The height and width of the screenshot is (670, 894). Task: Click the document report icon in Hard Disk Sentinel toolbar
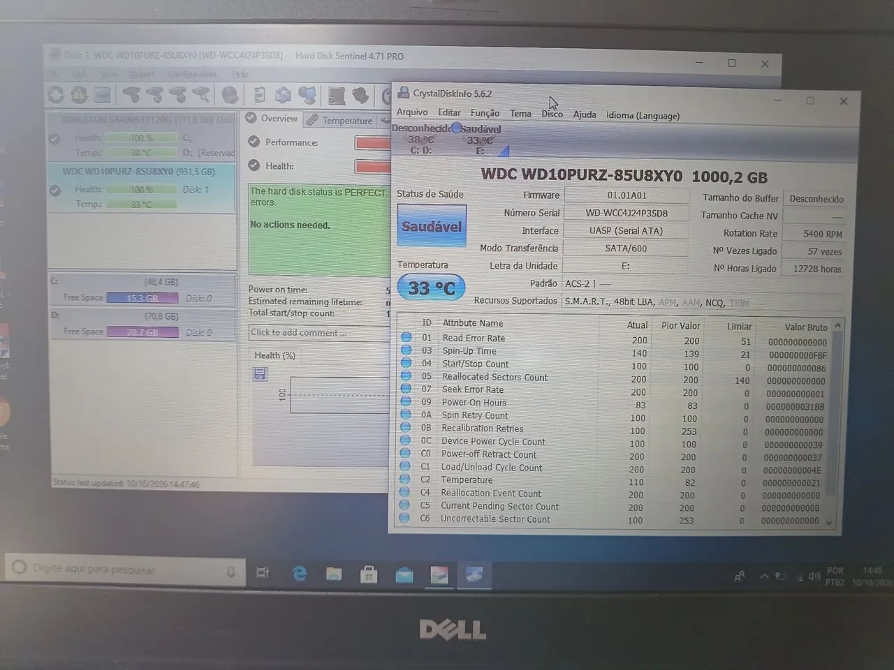(259, 94)
